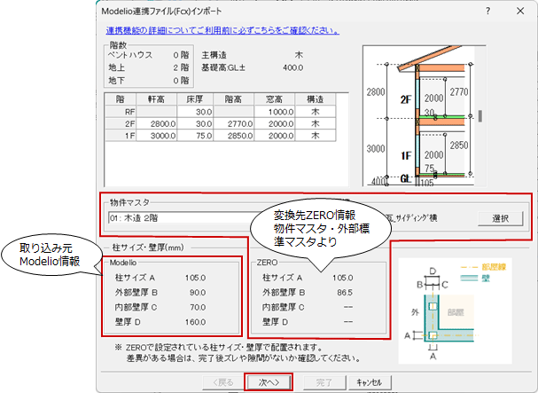538x393 pixels.
Task: Click the wall and column legend diagram
Action: point(455,310)
